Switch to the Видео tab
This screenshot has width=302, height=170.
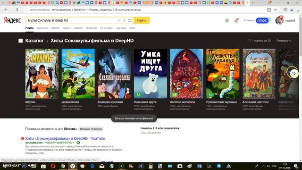pos(55,28)
